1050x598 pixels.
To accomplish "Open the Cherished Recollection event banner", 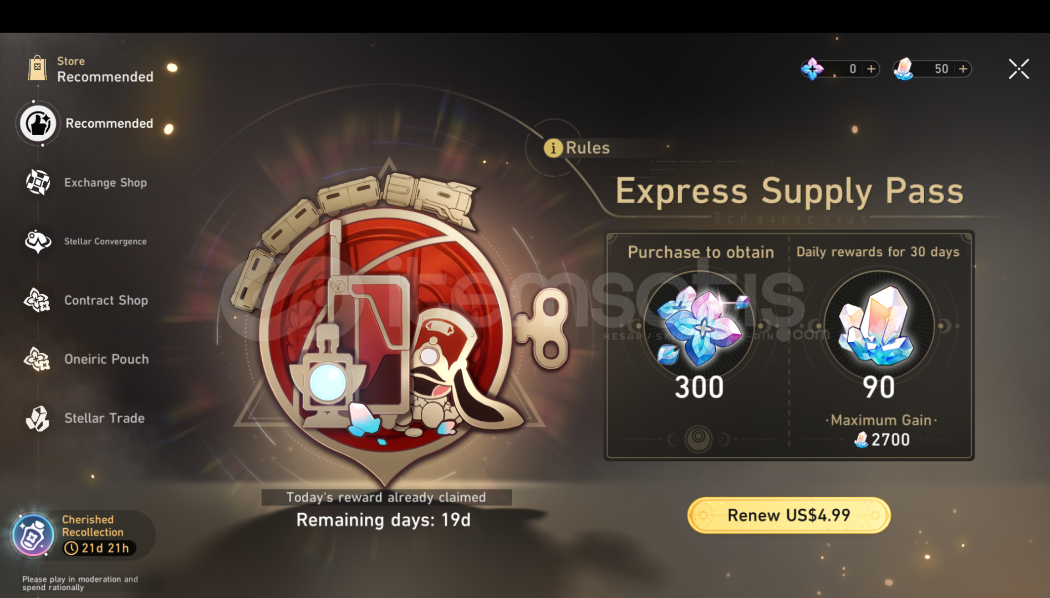I will (82, 534).
